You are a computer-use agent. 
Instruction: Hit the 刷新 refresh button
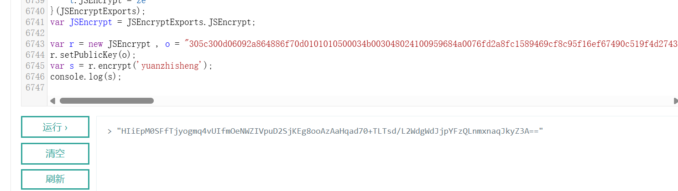coord(55,179)
